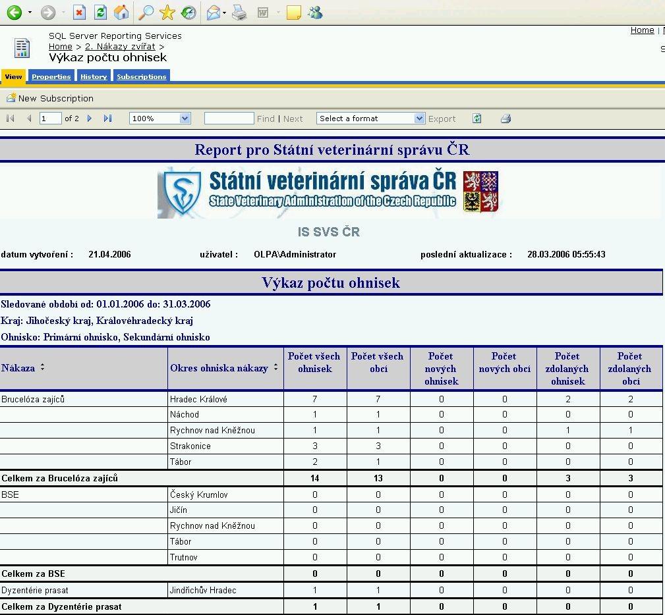Click the Find text input field
665x615 pixels.
pos(229,119)
